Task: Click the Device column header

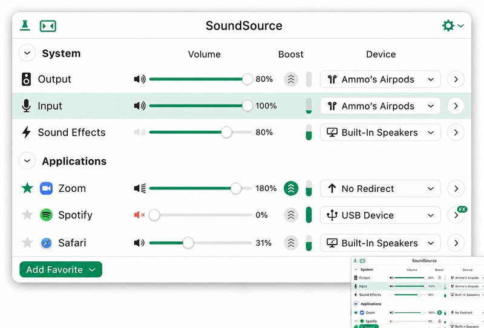Action: tap(381, 54)
